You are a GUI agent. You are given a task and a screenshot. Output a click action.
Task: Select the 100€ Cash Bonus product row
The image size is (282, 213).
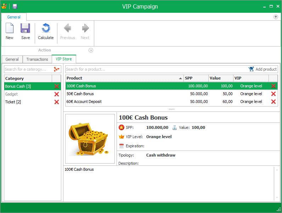coord(171,86)
